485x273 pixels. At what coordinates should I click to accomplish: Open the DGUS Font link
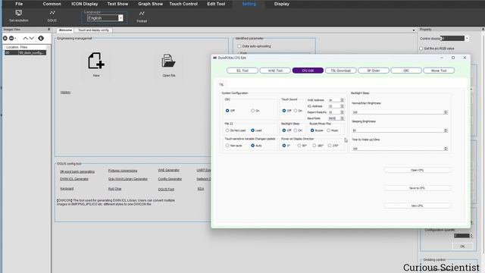pos(166,189)
